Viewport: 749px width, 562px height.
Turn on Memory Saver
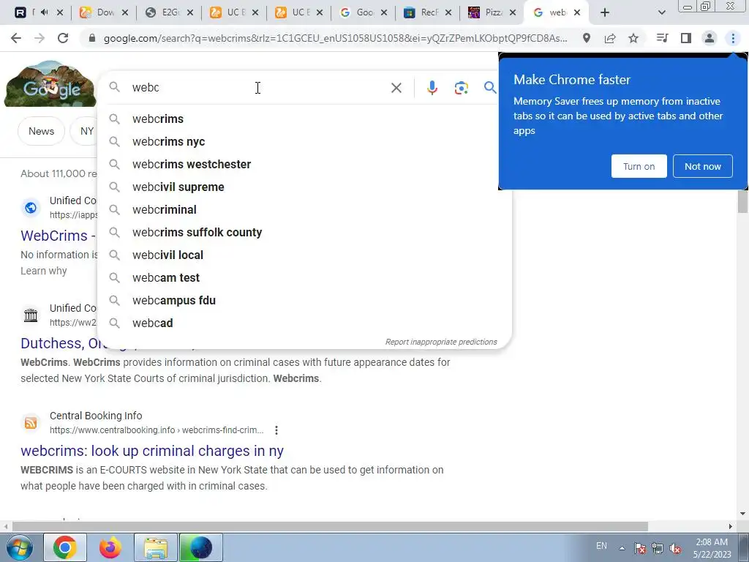coord(639,166)
